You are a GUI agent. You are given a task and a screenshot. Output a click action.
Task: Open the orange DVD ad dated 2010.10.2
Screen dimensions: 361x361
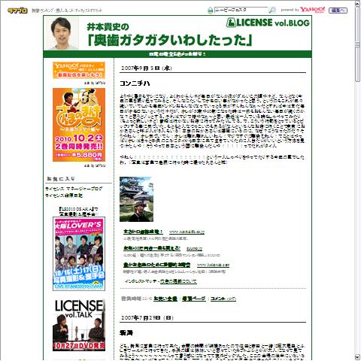[x=79, y=125]
